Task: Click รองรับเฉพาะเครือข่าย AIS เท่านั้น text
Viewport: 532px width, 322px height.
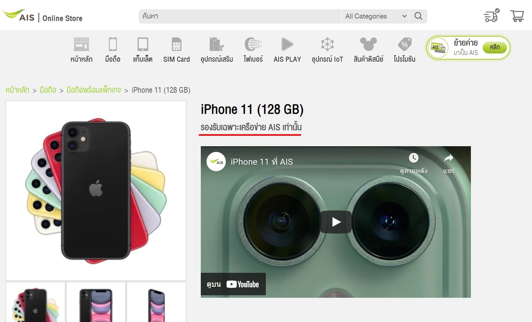Action: click(x=251, y=127)
